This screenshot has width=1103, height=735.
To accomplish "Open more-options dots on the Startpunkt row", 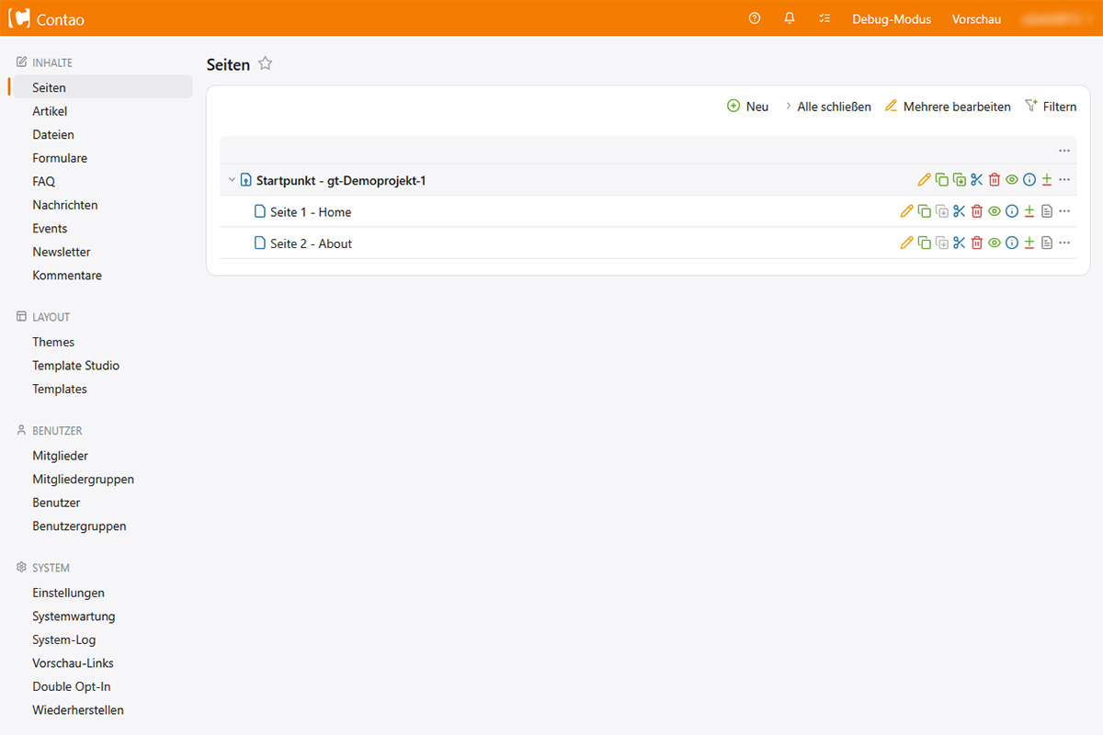I will point(1064,180).
